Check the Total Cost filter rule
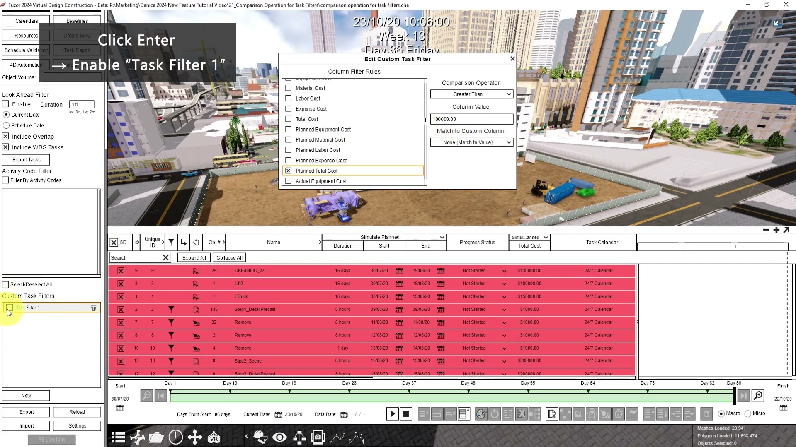The height and width of the screenshot is (447, 796). [289, 119]
